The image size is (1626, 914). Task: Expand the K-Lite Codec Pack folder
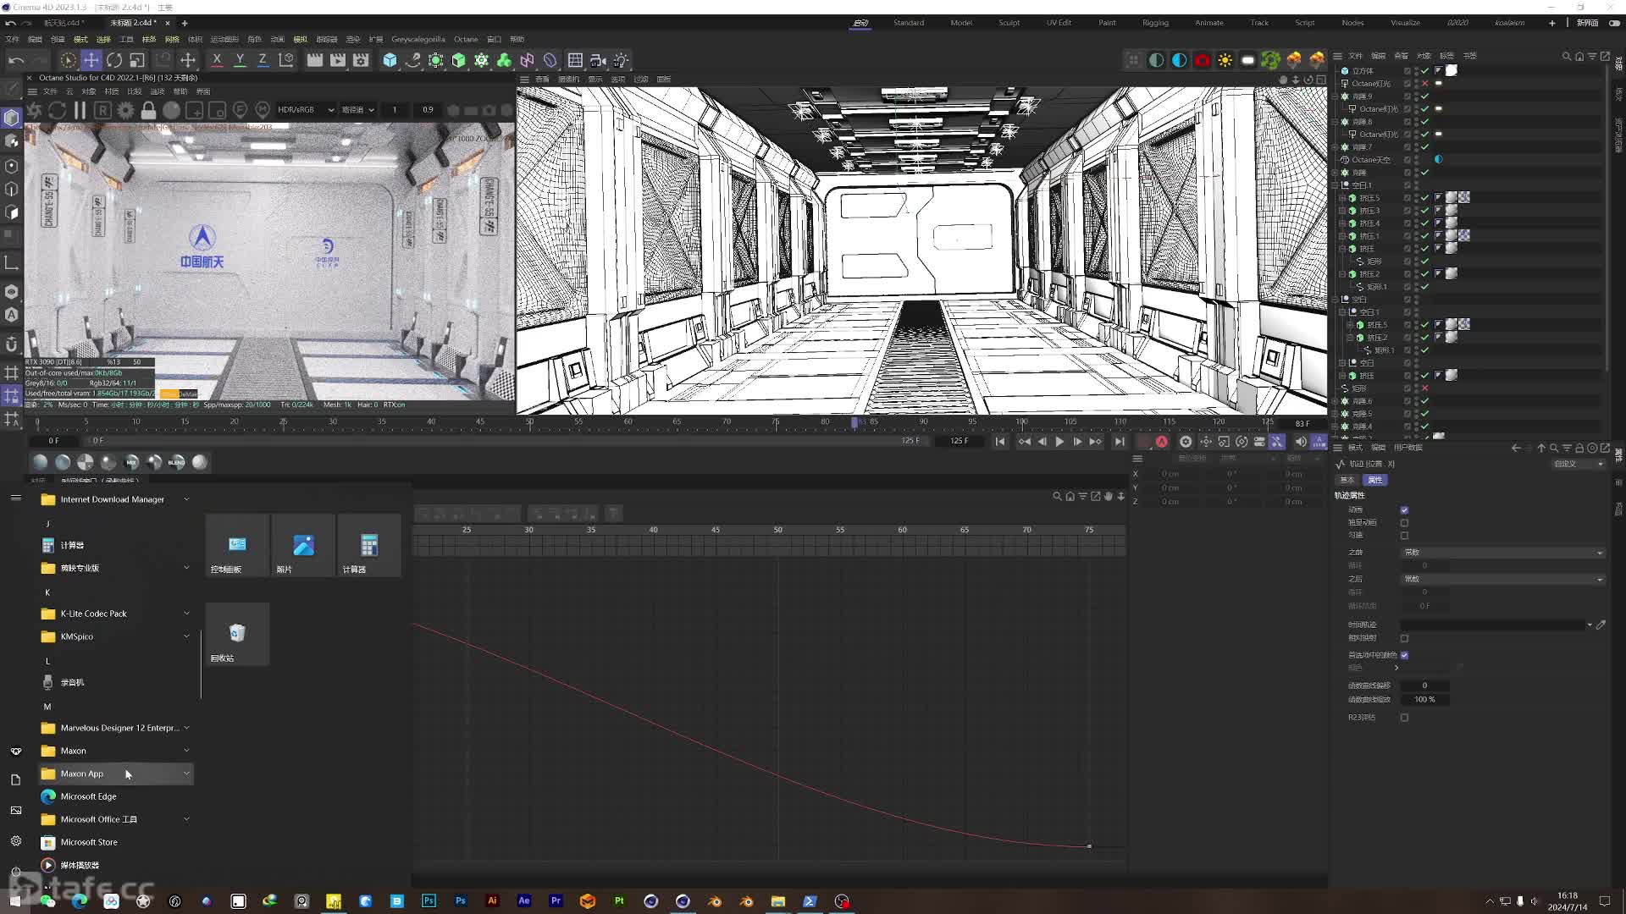coord(116,614)
